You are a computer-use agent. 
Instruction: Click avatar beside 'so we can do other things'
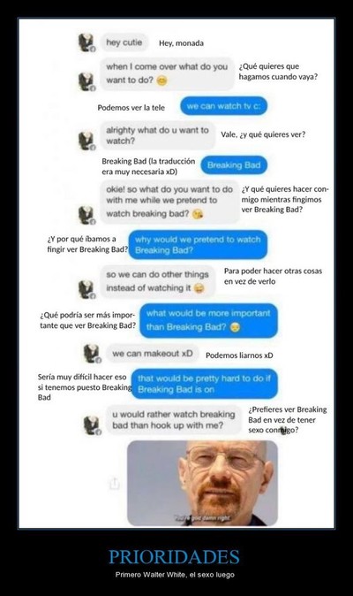pos(86,289)
